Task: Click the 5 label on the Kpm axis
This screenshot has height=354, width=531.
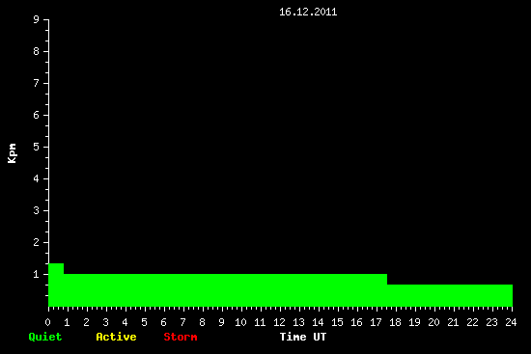Action: (37, 147)
